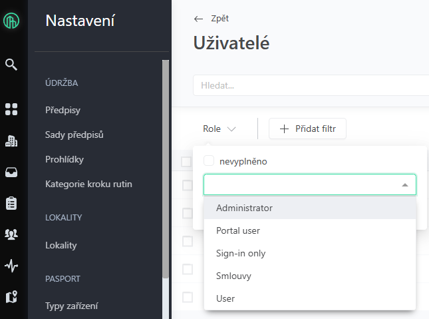Open 'Předpisy' in the settings sidebar
The image size is (429, 319).
63,110
